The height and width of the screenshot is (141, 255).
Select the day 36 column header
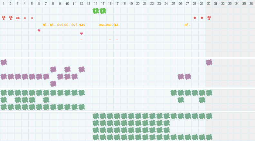pos(251,4)
